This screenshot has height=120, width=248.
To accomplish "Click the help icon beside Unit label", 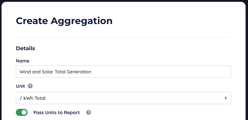I will tap(30, 86).
